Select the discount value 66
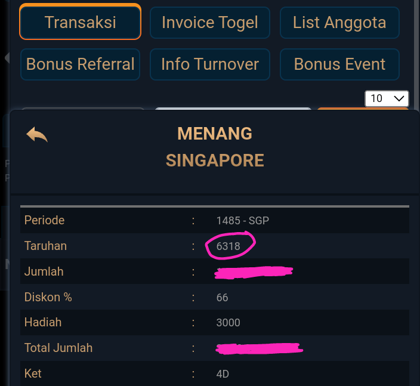Screen dimensions: 420x386 (x=223, y=297)
